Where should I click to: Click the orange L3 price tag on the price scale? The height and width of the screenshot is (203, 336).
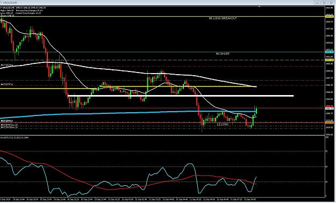[329, 122]
